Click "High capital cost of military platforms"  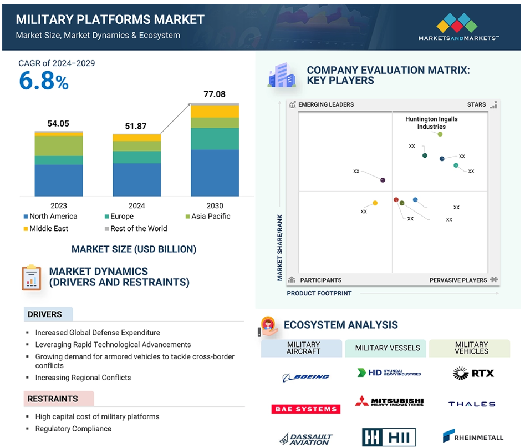[98, 416]
